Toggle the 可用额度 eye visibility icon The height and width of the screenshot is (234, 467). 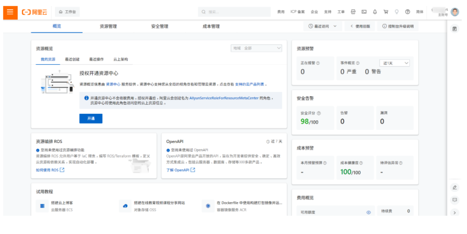pos(368,212)
